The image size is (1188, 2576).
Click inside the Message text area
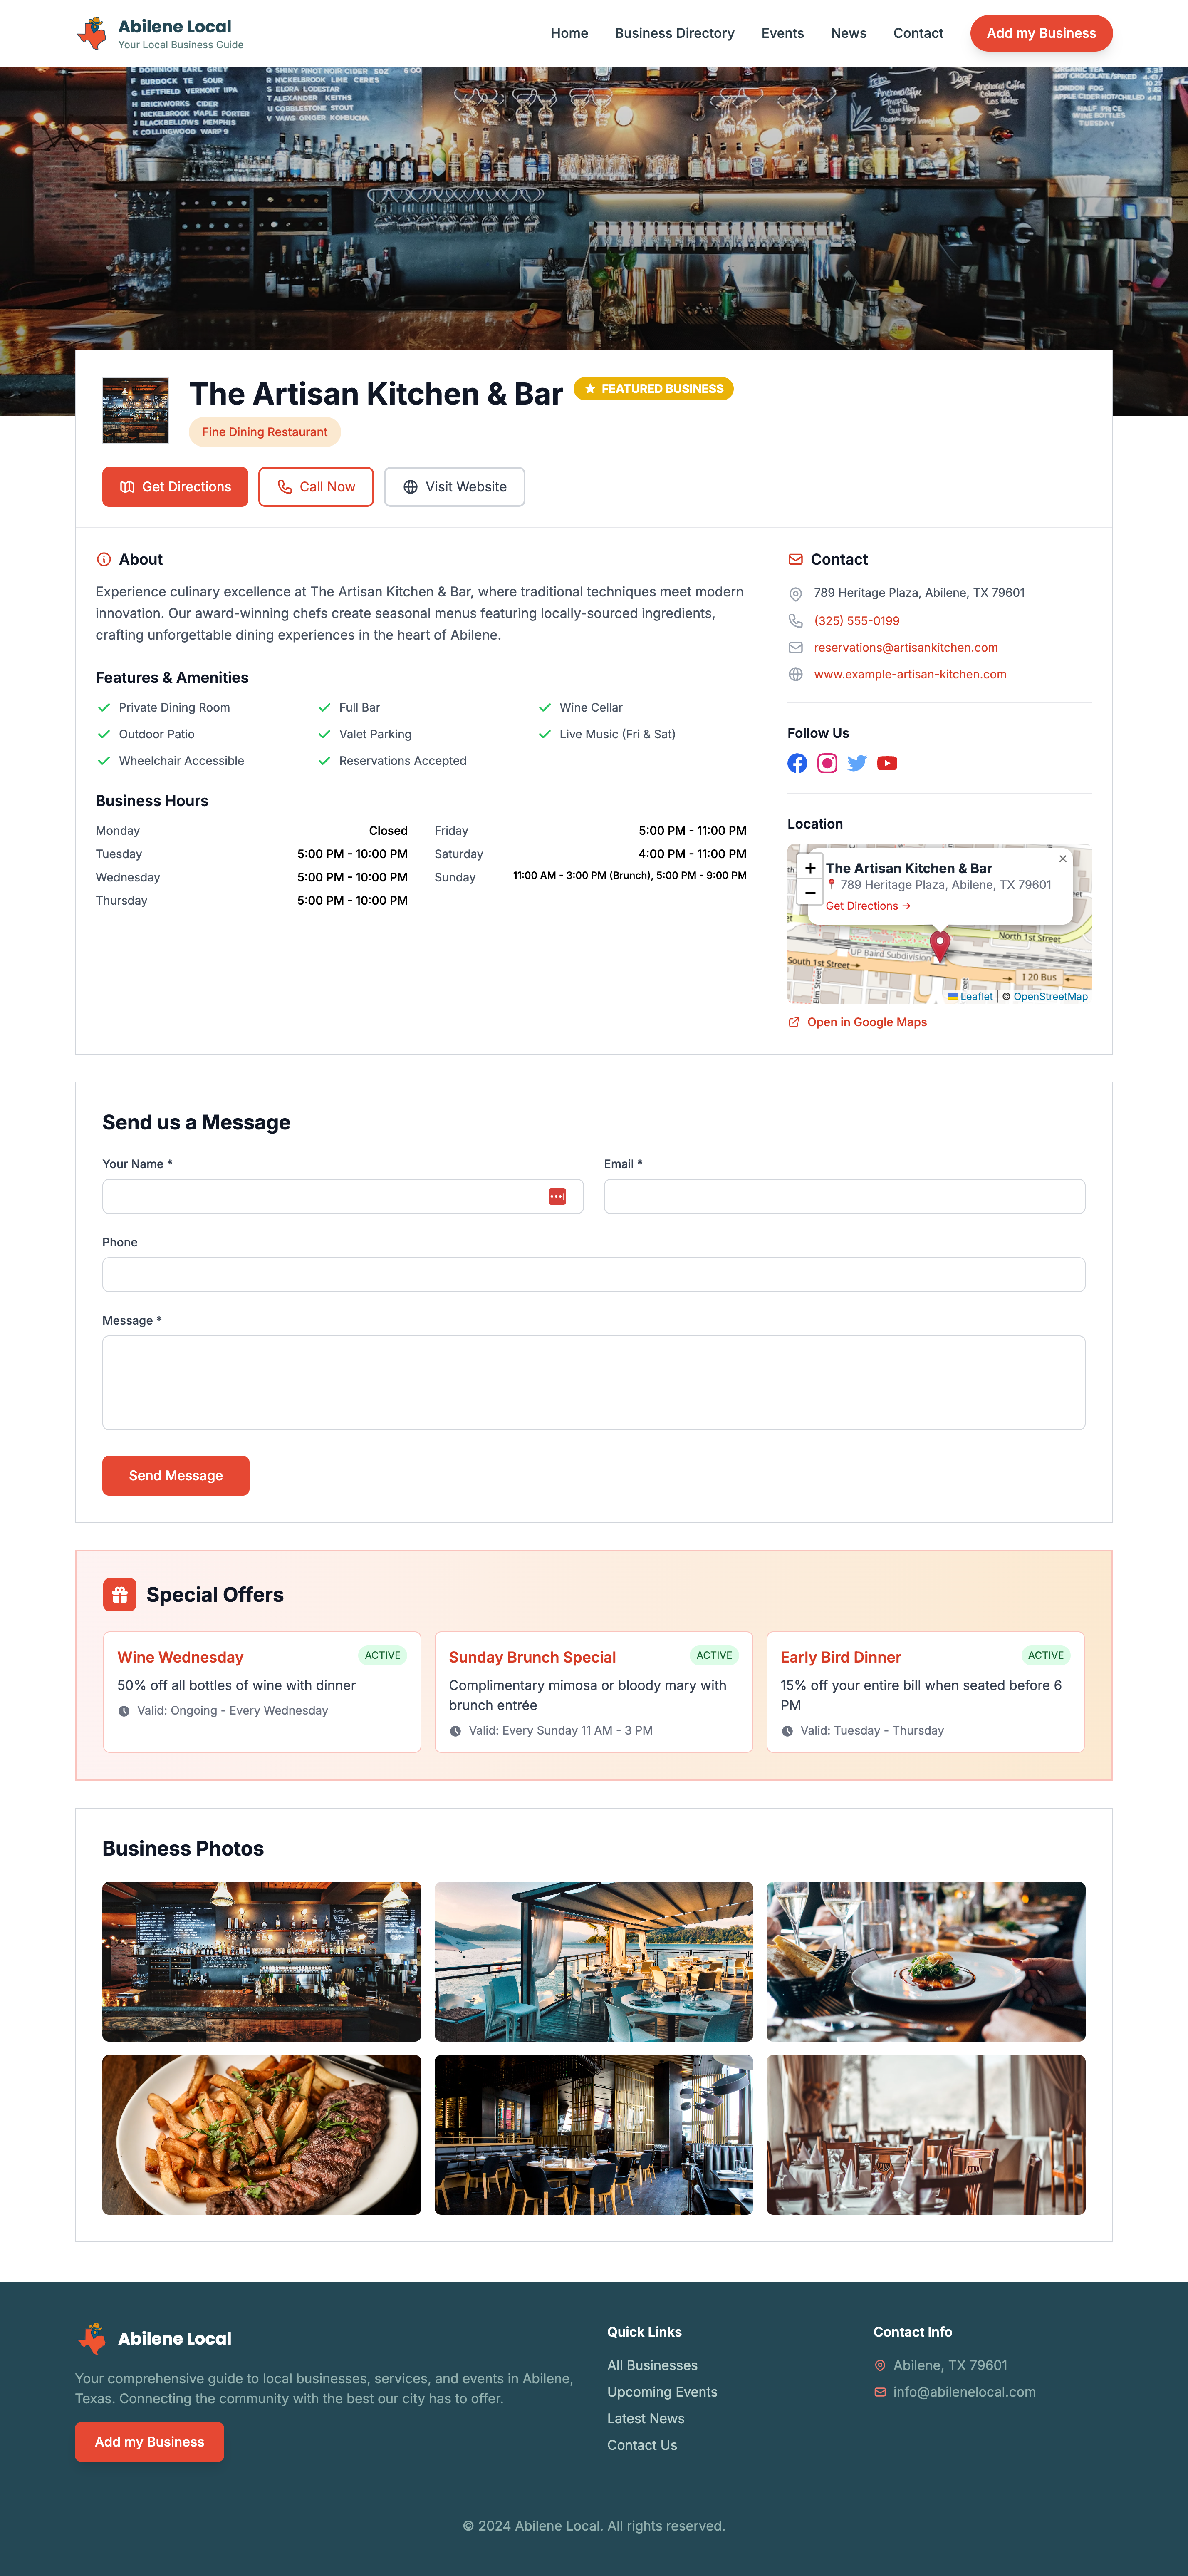594,1382
